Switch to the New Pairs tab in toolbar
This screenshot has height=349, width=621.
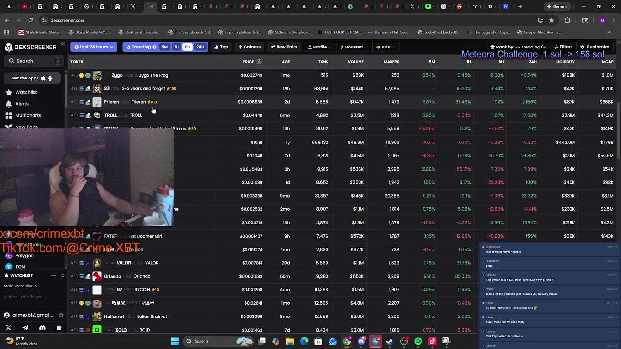[283, 47]
